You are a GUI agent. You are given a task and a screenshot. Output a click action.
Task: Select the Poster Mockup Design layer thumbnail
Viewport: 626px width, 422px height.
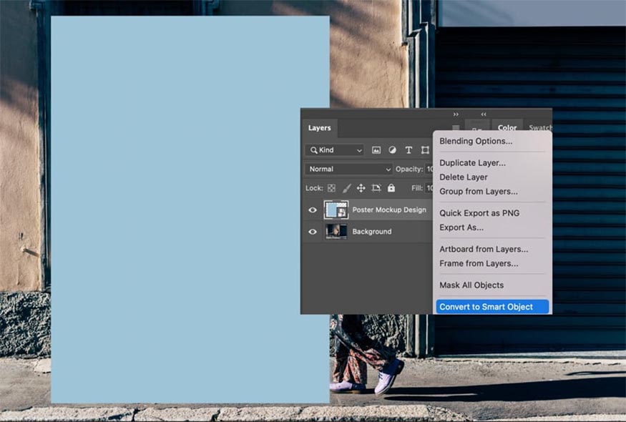[x=336, y=210]
